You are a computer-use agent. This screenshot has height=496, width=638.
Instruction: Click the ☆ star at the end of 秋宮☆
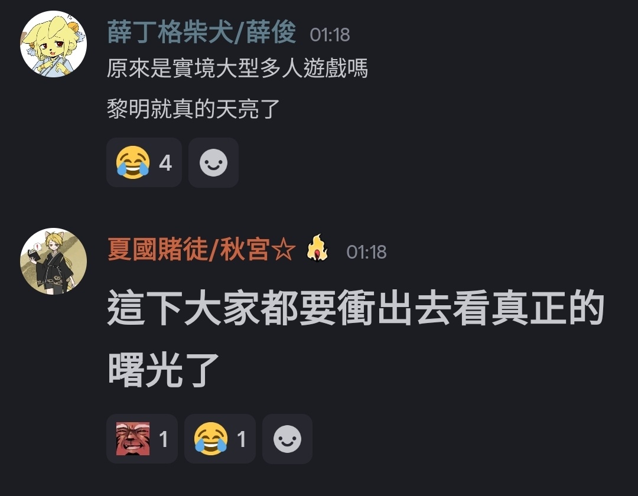(283, 250)
